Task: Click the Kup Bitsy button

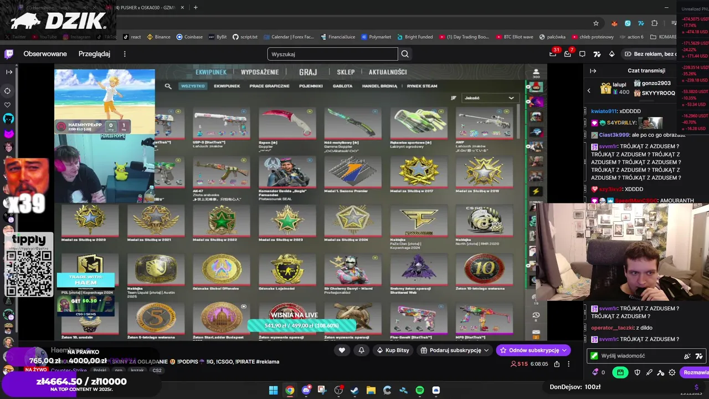Action: 393,350
